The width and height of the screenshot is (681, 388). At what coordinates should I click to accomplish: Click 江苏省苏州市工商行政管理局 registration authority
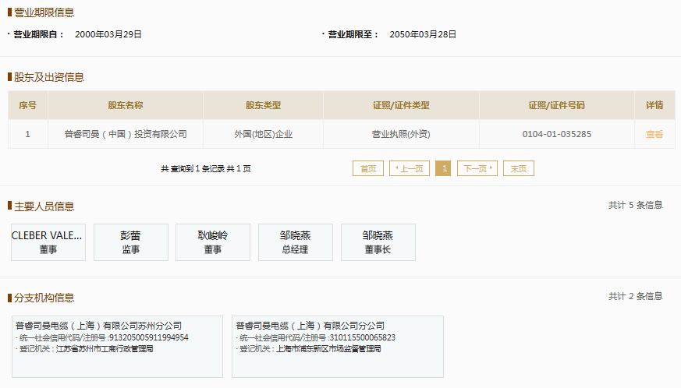click(105, 348)
